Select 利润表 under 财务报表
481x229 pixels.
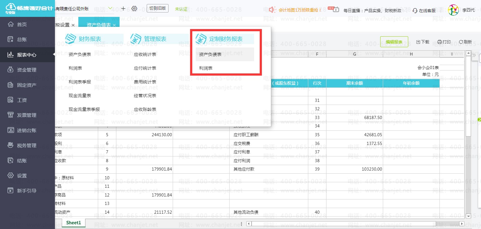pyautogui.click(x=75, y=68)
